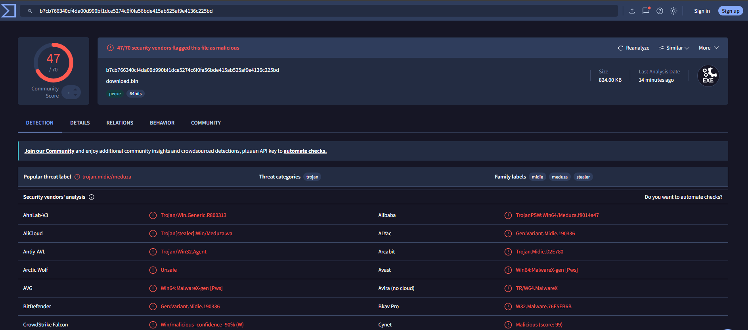Click the warning icon next to Trojan[stealer]:Win/Meduza.wa

pos(153,234)
